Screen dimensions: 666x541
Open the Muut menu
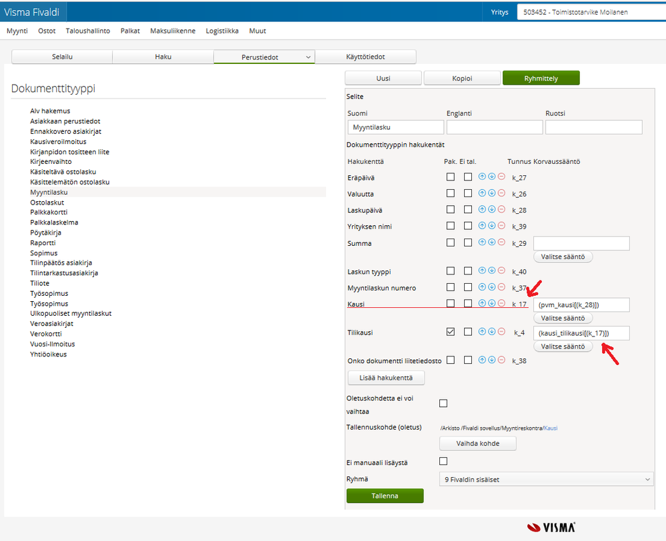257,31
